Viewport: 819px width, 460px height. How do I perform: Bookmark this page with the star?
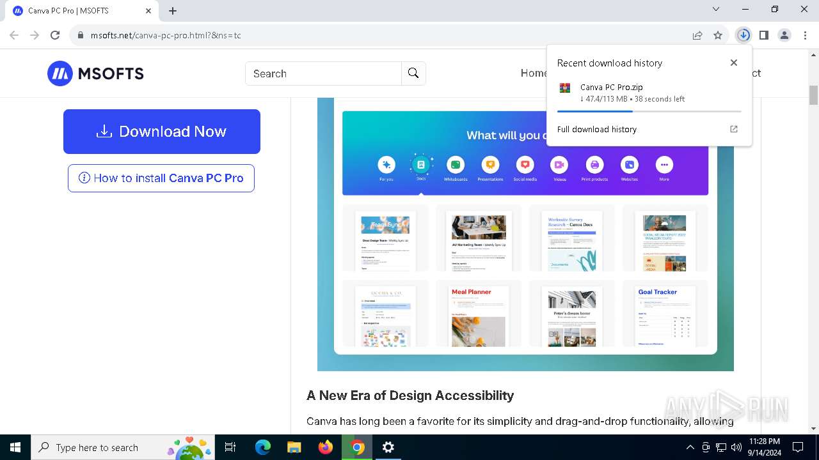718,35
